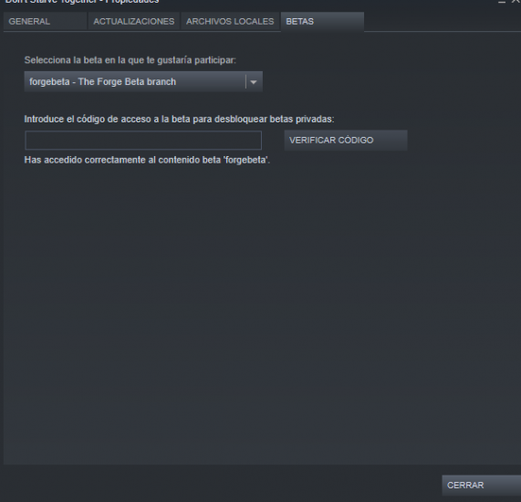Viewport: 521px width, 502px height.
Task: Open the forgebeta beta branch combo box
Action: [143, 81]
